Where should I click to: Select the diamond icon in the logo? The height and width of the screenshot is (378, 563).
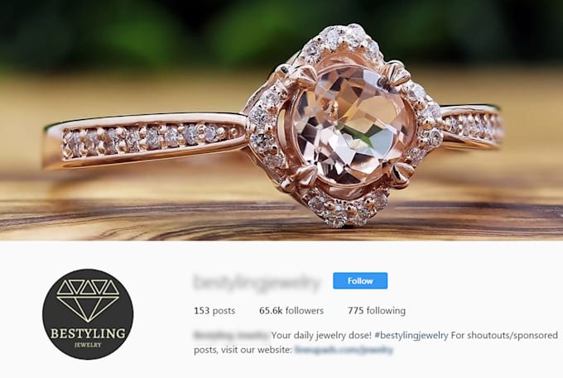click(88, 300)
